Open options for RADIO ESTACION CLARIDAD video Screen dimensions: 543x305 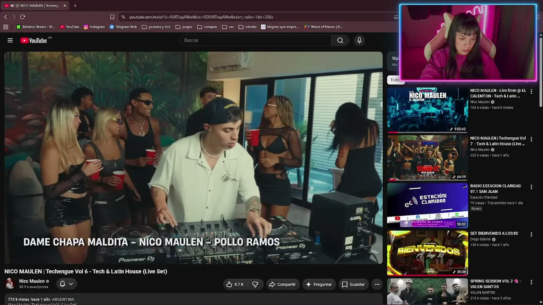click(531, 187)
